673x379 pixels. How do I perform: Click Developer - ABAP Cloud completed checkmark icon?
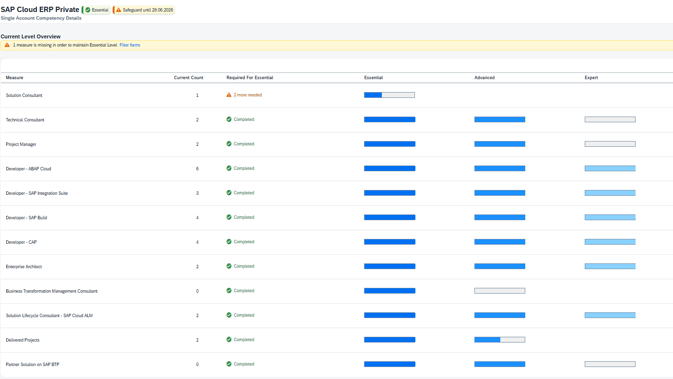[229, 168]
